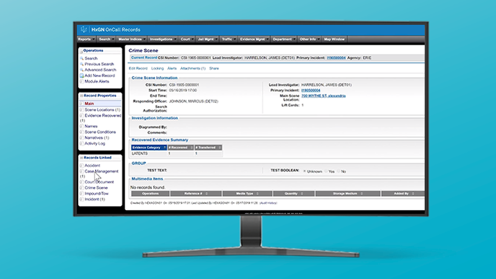496x279 pixels.
Task: Sort multimedia items by Reference #
Action: pos(195,193)
